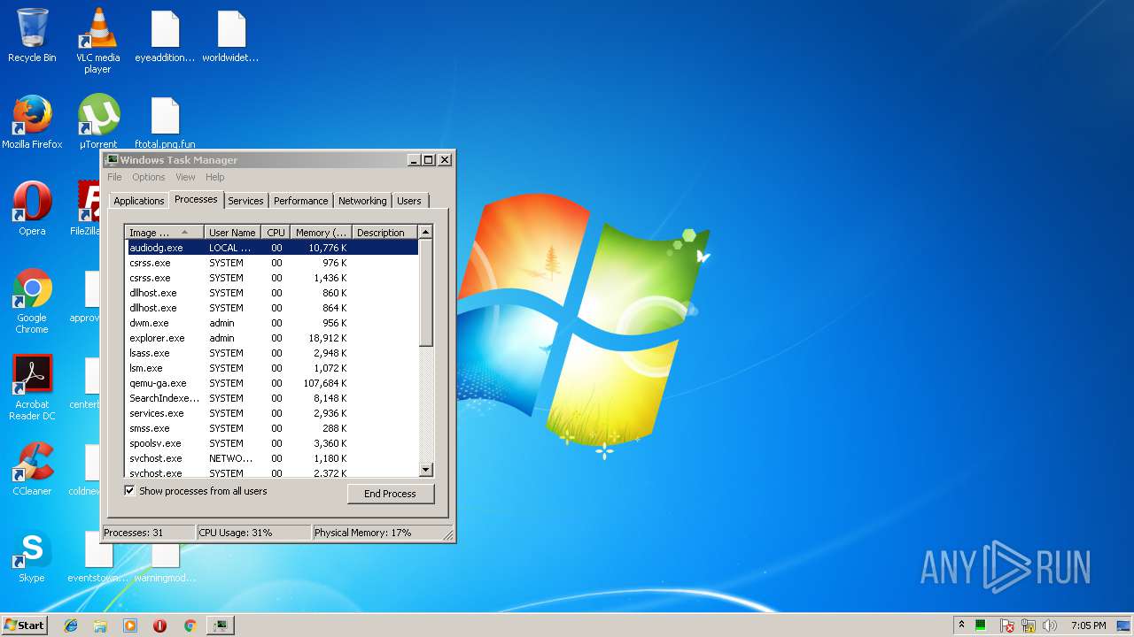This screenshot has height=637, width=1134.
Task: Open Acrobat Reader DC shortcut
Action: pyautogui.click(x=32, y=388)
